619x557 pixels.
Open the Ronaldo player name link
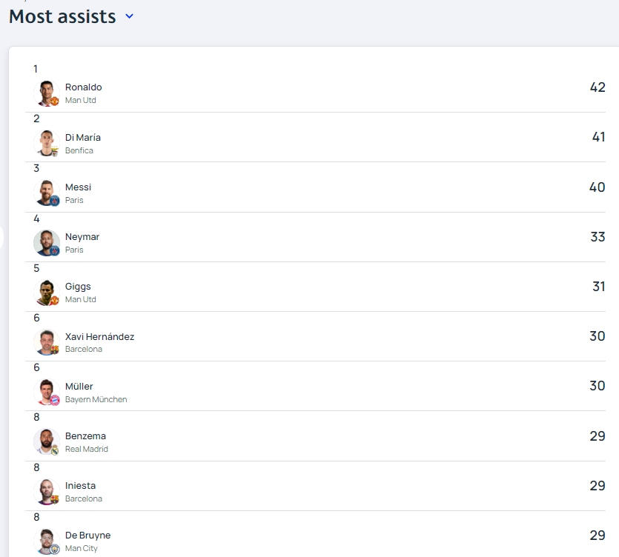tap(83, 87)
